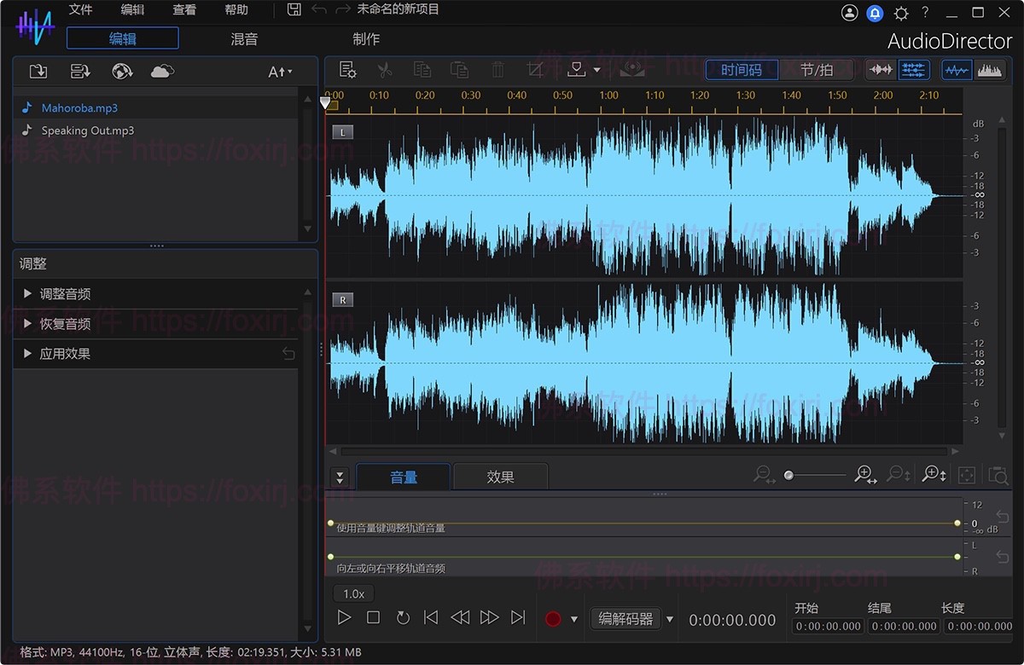Image resolution: width=1024 pixels, height=665 pixels.
Task: Select the 时间码 display mode
Action: click(x=741, y=70)
